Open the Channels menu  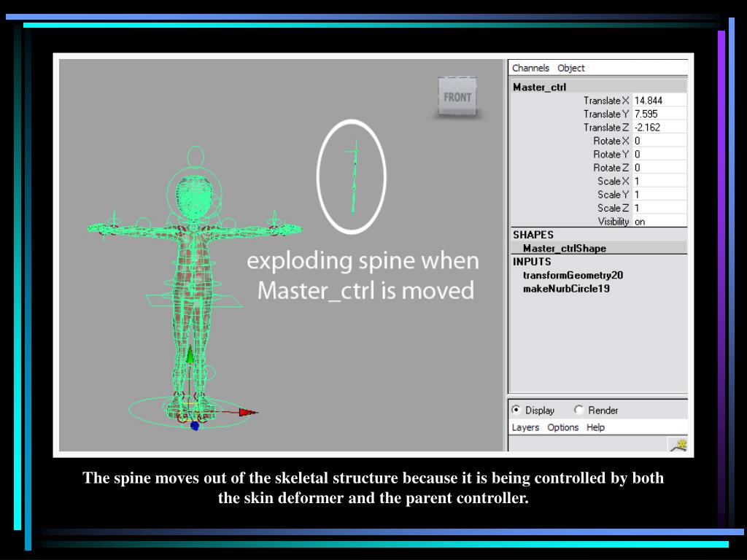pyautogui.click(x=530, y=68)
